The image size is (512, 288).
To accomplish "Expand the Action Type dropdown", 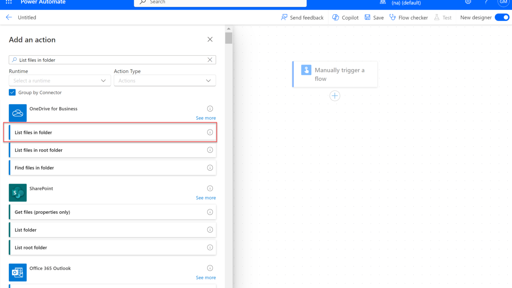I will [165, 81].
